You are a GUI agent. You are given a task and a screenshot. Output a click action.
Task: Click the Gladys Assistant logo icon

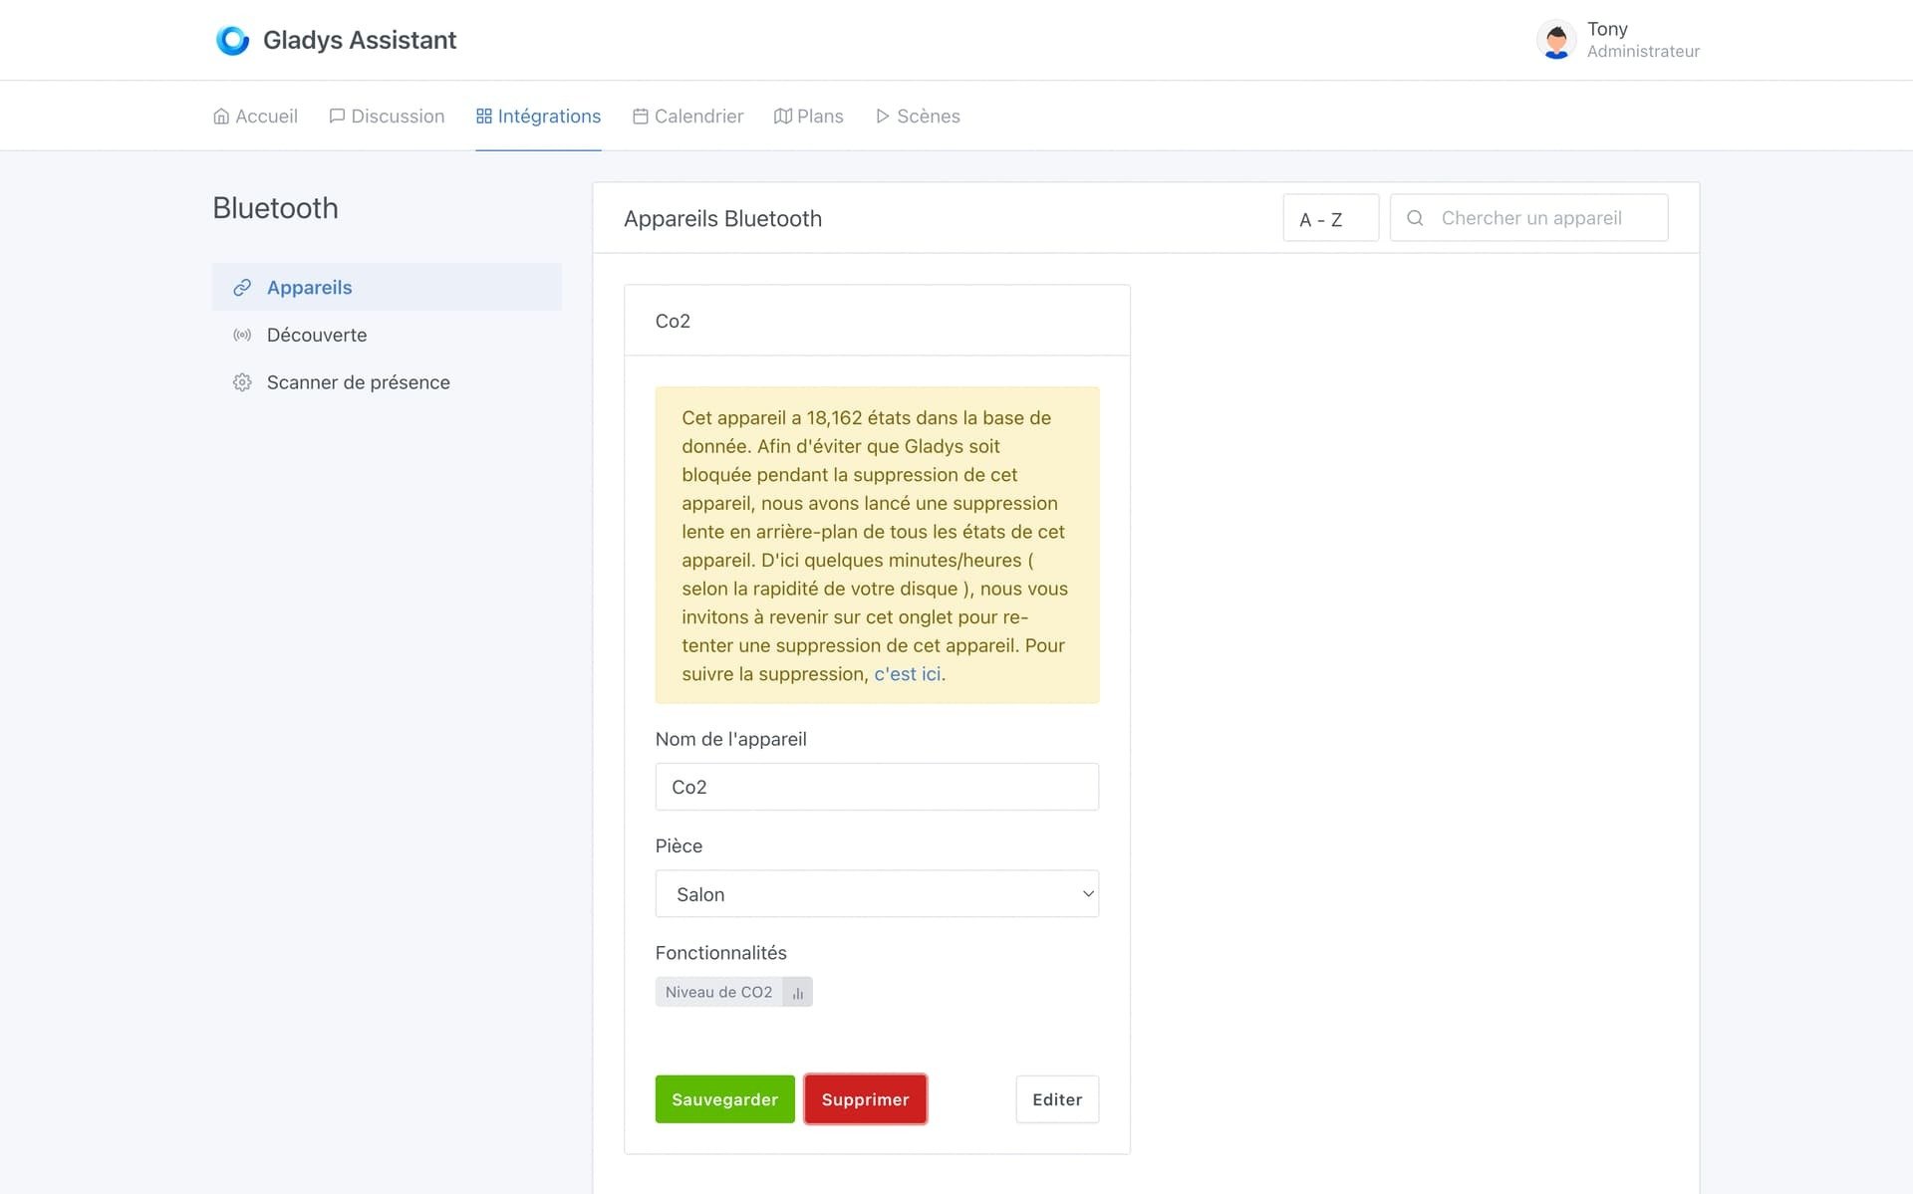click(x=232, y=40)
